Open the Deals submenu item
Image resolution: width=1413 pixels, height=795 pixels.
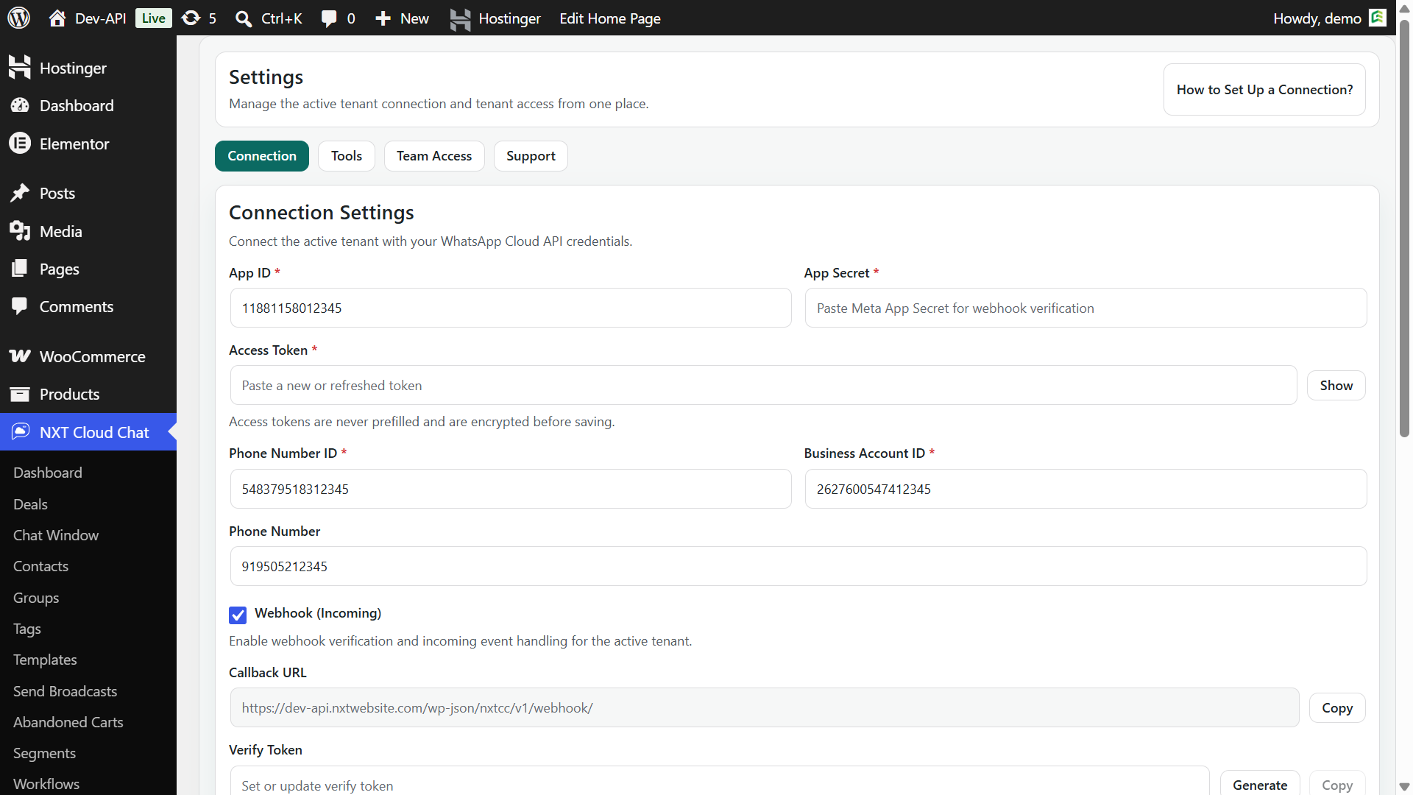pos(30,504)
